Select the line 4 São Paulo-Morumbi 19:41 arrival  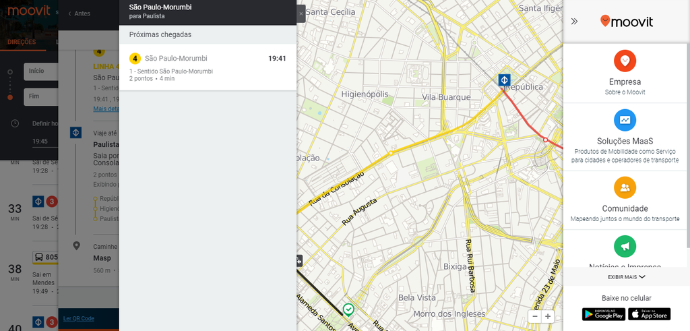click(208, 67)
